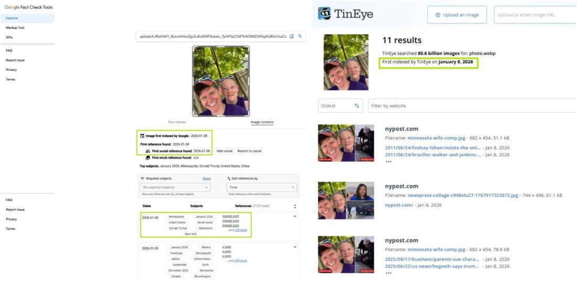The image size is (577, 282).
Task: Open the 'Time' sort dropdown
Action: click(x=261, y=187)
